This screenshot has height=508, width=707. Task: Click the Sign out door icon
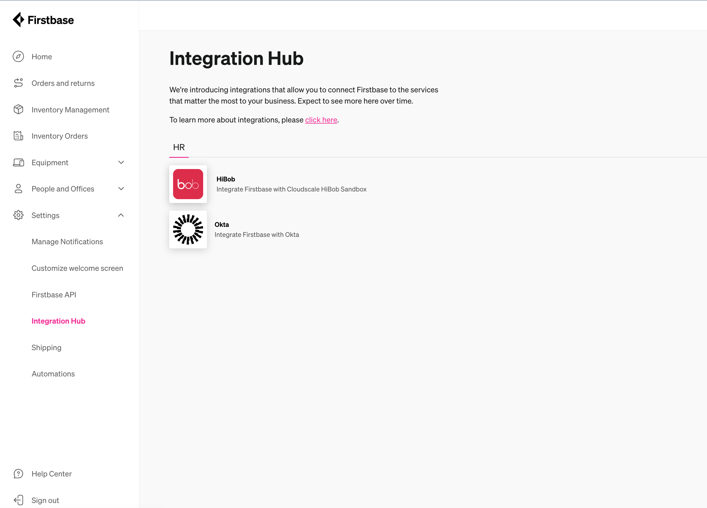pos(18,500)
